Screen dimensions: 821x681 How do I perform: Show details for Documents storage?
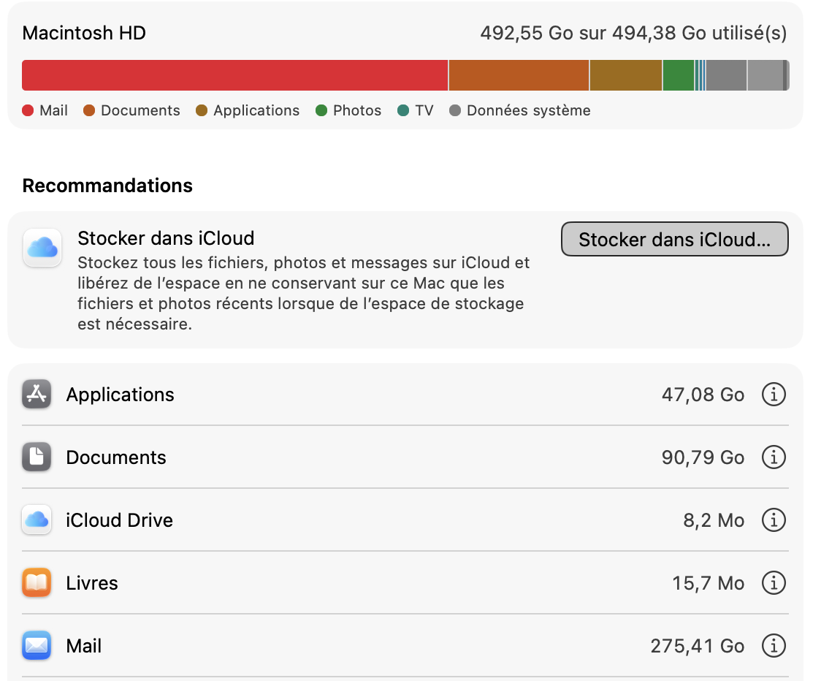tap(774, 457)
